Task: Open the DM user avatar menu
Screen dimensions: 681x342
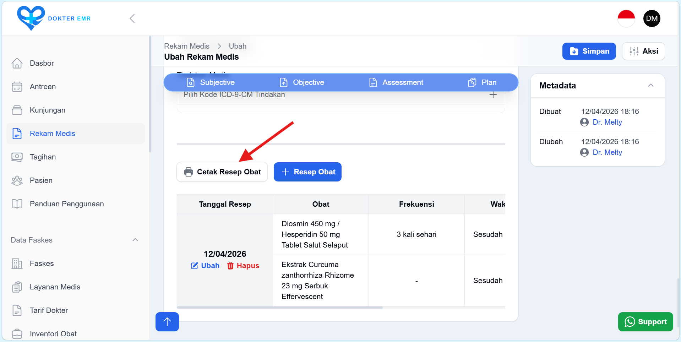Action: tap(652, 18)
